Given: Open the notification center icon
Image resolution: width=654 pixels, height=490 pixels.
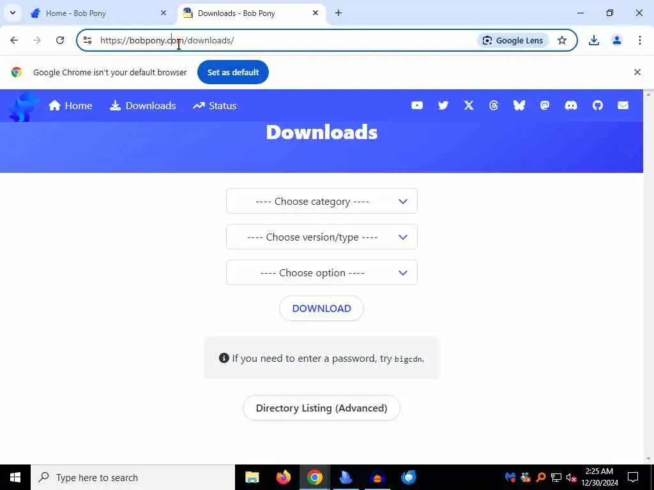Looking at the screenshot, I should click(633, 477).
